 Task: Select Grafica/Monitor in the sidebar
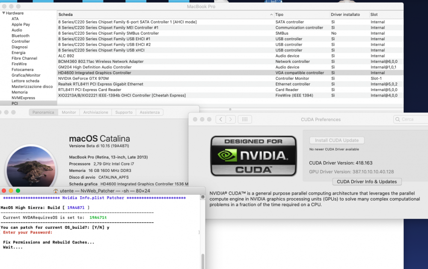click(26, 75)
